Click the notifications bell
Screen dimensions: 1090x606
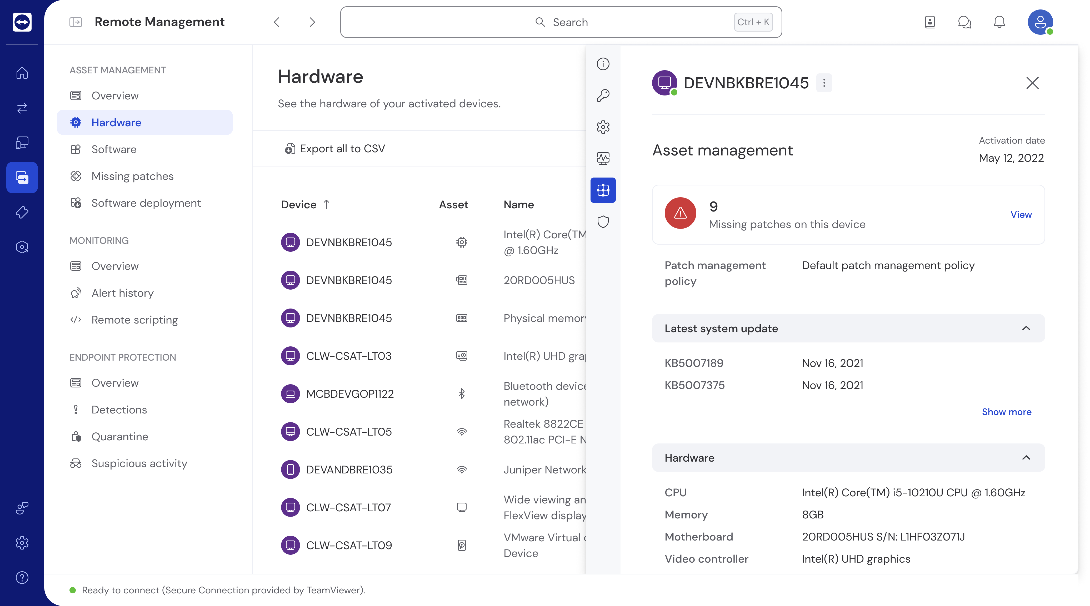(999, 22)
